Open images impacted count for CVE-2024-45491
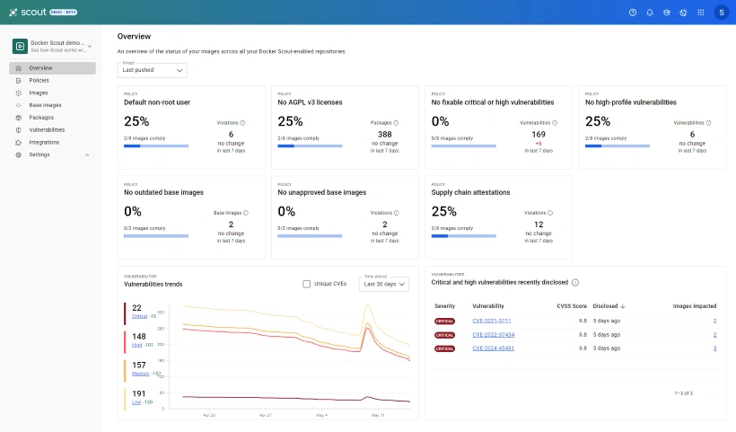Screen dimensions: 736x432 [x=714, y=348]
